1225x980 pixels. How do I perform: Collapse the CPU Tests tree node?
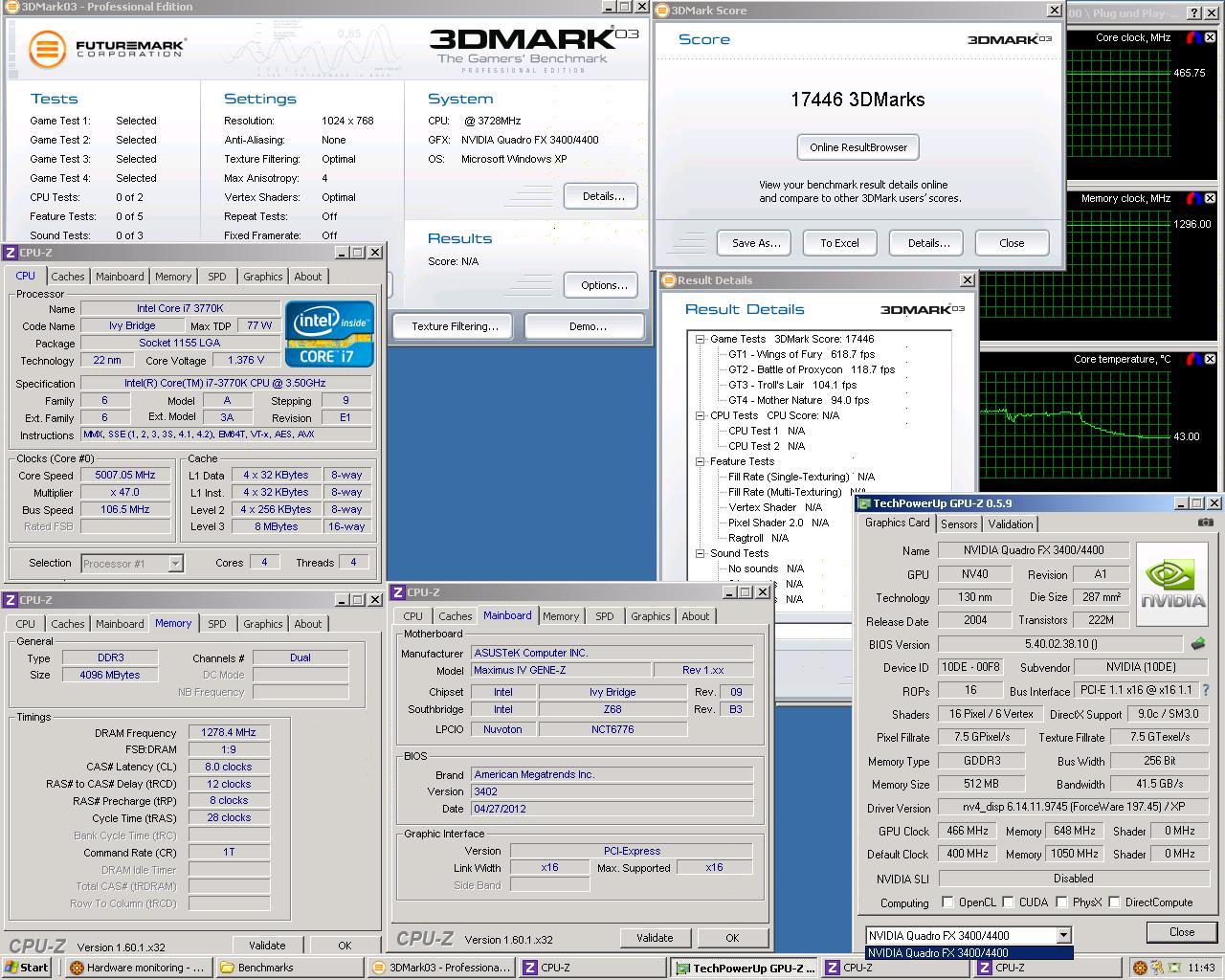pos(700,415)
